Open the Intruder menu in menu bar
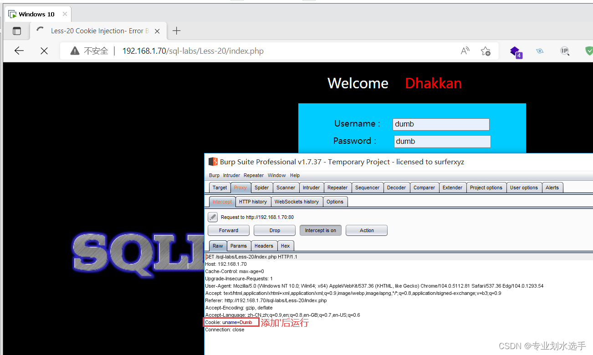The height and width of the screenshot is (355, 593). pos(231,175)
